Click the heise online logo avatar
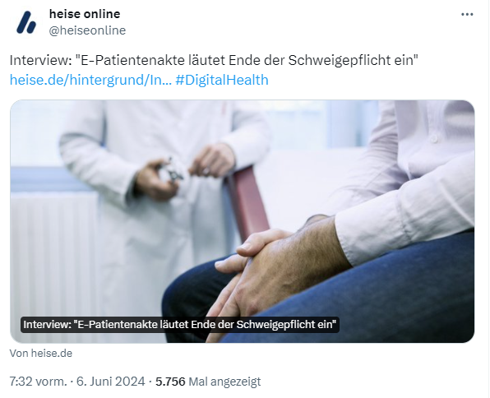490x398 pixels. pyautogui.click(x=26, y=22)
